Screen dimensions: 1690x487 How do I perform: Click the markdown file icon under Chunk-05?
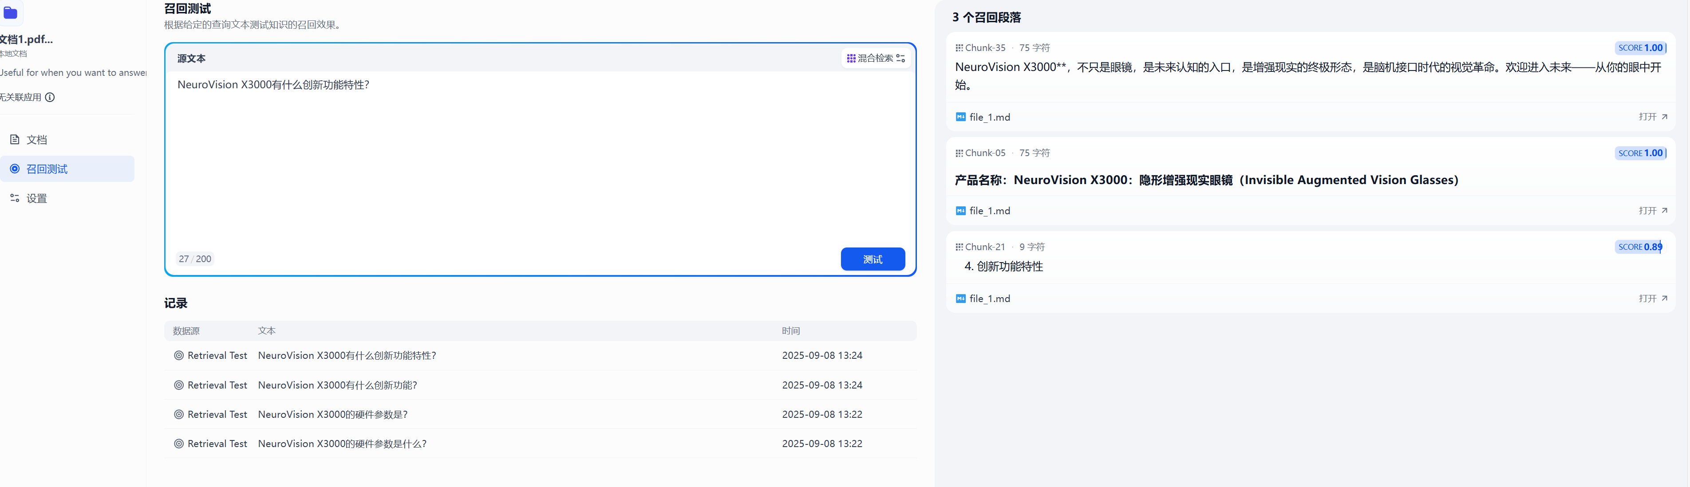click(x=960, y=210)
